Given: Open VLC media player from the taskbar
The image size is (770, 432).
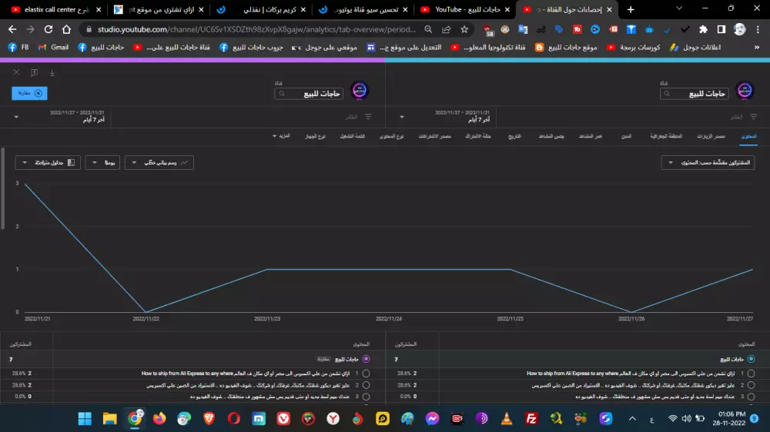Looking at the screenshot, I should [x=507, y=418].
